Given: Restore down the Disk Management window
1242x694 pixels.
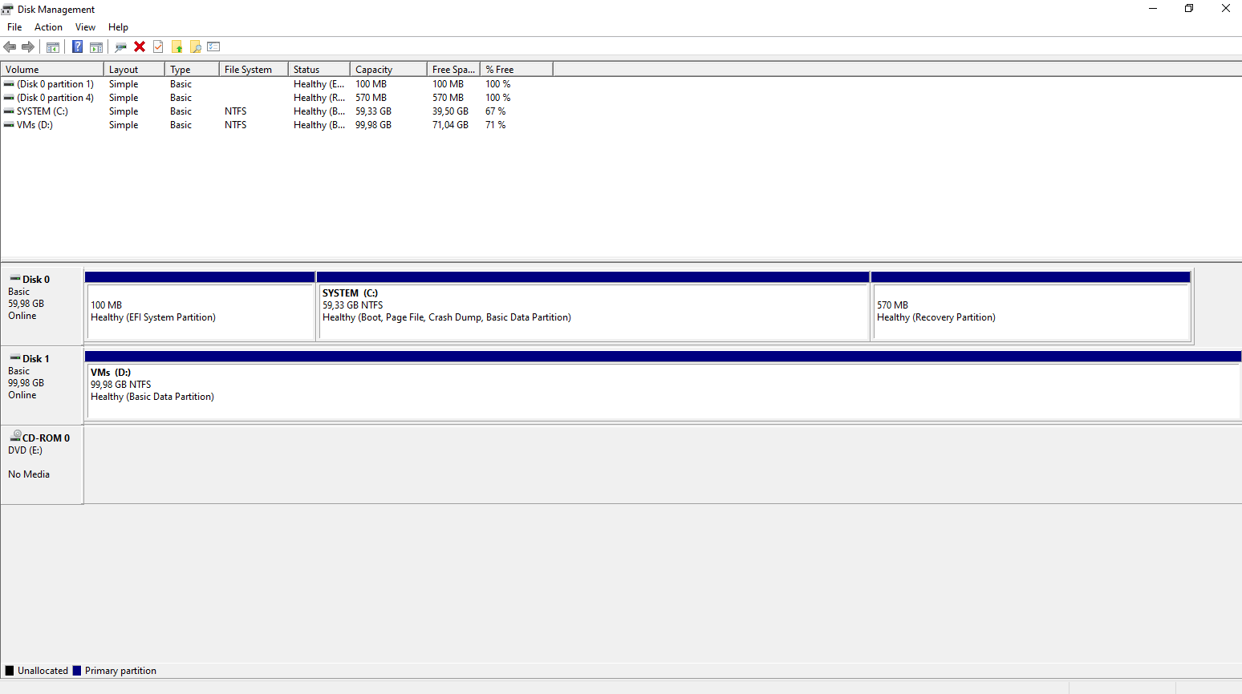Looking at the screenshot, I should 1189,9.
